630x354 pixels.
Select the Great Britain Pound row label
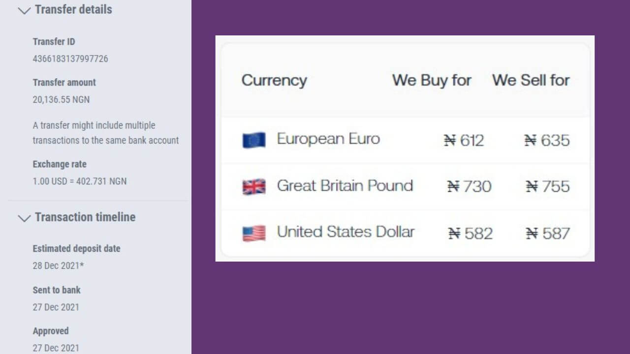point(345,185)
